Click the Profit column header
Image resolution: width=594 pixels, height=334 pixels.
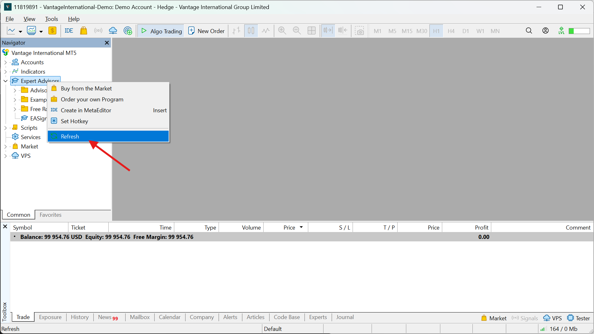(467, 227)
